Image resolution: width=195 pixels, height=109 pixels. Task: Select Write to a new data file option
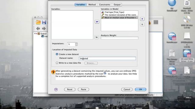(57, 63)
